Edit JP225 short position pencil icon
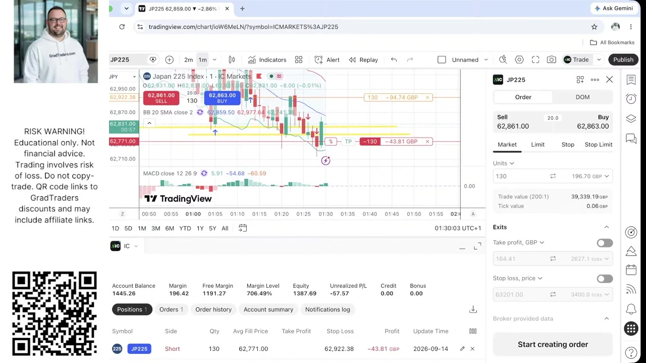 click(462, 349)
